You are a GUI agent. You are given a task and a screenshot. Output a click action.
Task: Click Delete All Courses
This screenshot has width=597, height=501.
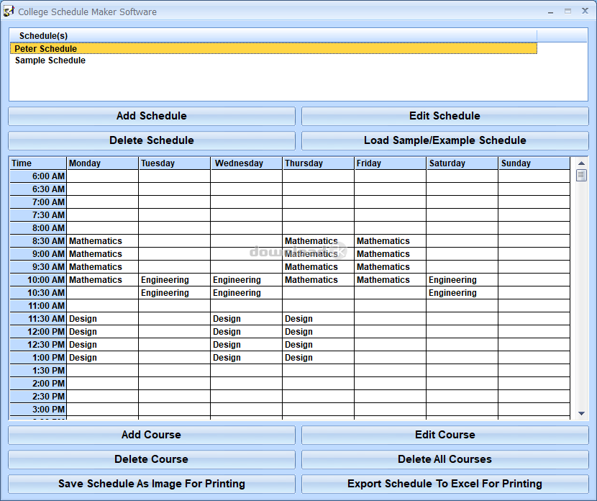click(445, 459)
